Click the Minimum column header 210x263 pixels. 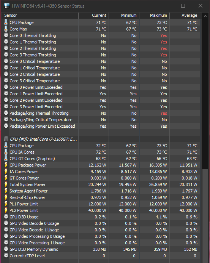[x=124, y=15]
